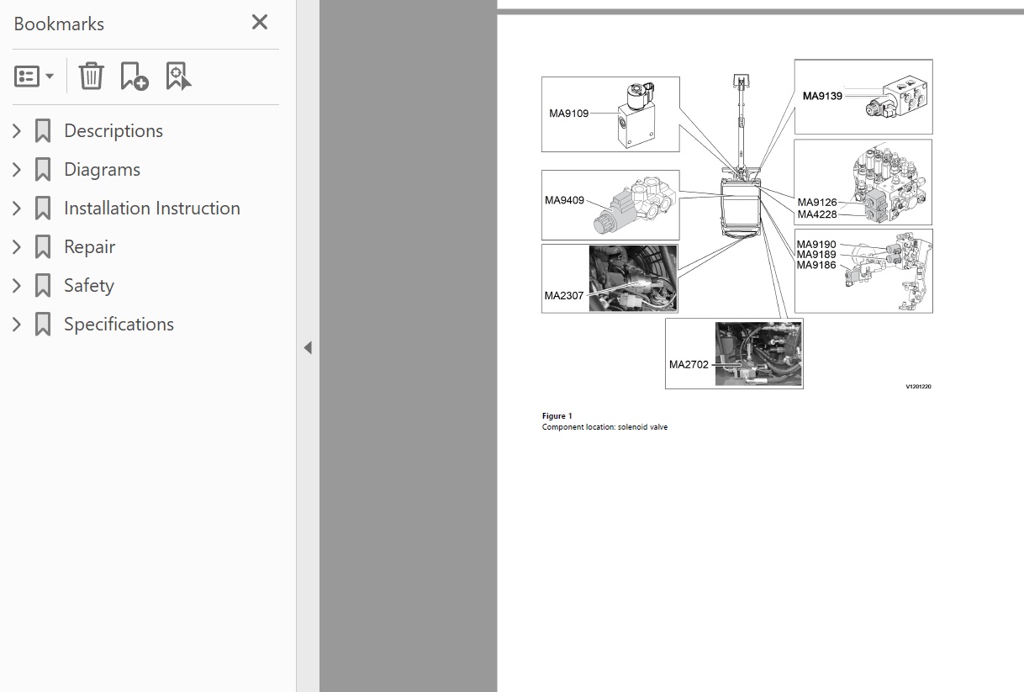
Task: Jump to the Safety bookmark label
Action: [x=88, y=286]
